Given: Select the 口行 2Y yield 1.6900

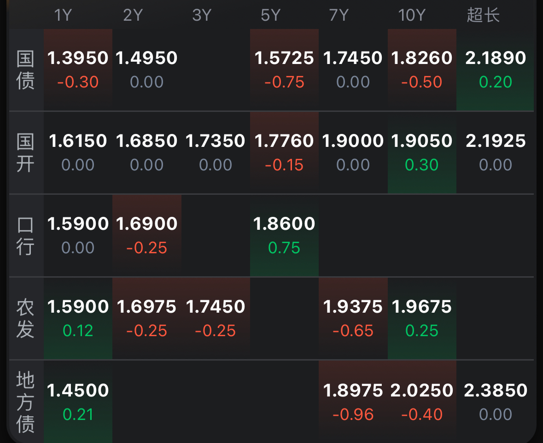Looking at the screenshot, I should [147, 235].
